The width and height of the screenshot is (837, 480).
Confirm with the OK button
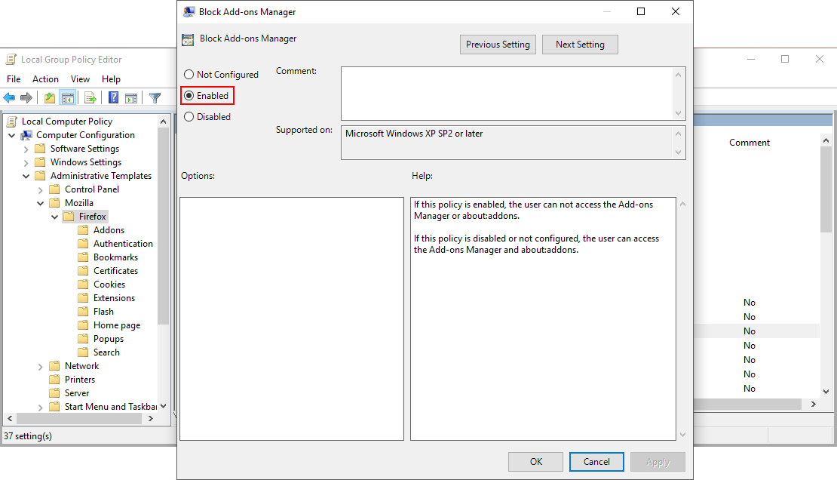(535, 462)
